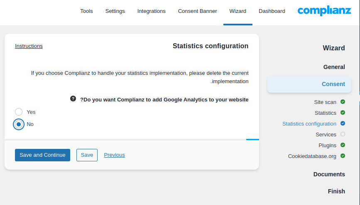Click the Complianz logo
The height and width of the screenshot is (205, 360).
point(324,11)
